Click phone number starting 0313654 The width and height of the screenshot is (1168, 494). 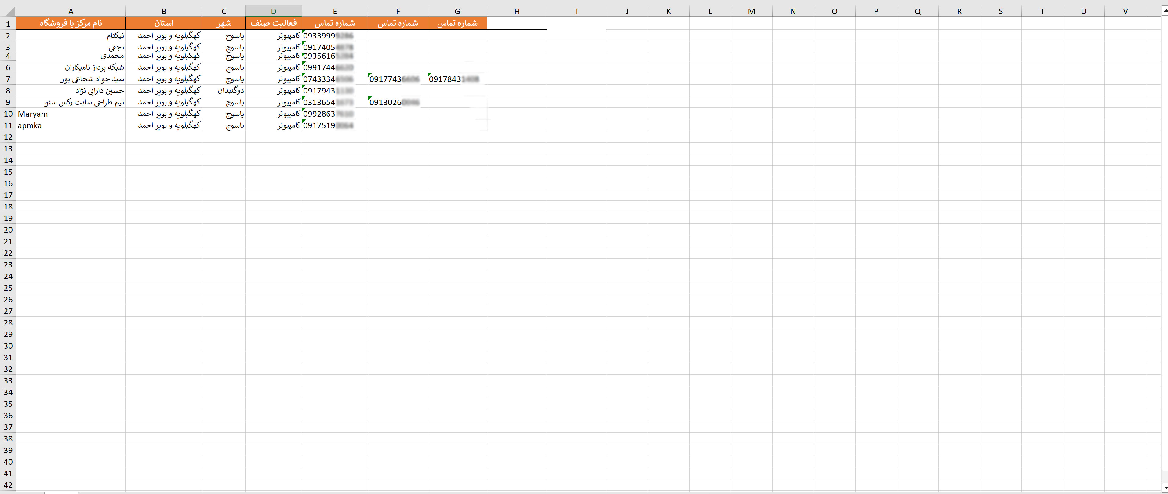[x=335, y=102]
